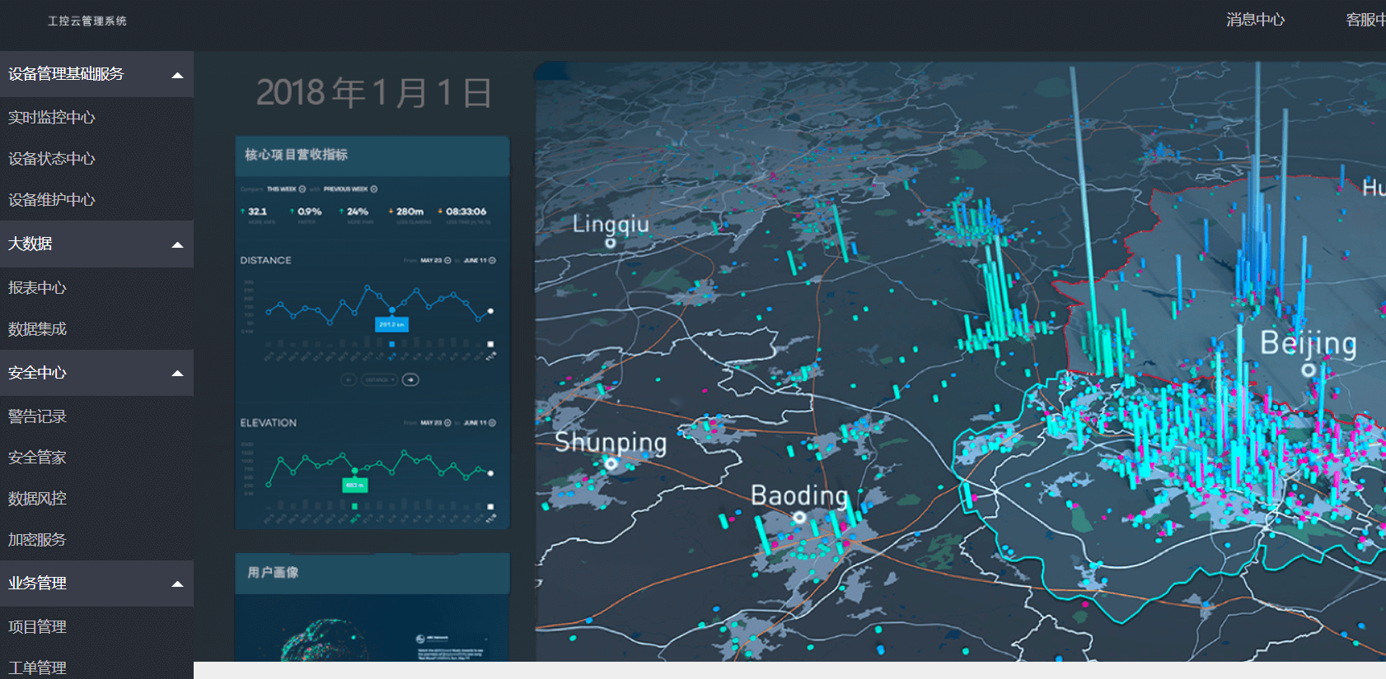
Task: Open 消息中心 in the top bar
Action: click(1255, 20)
